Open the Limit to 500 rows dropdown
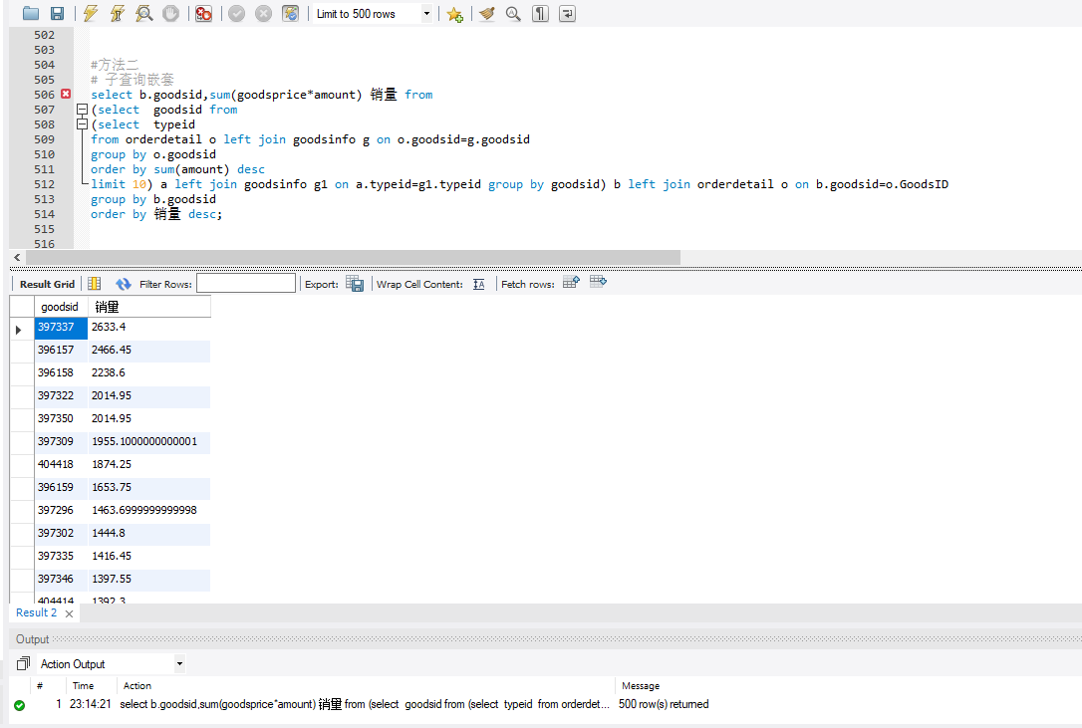Viewport: 1082px width, 728px height. [427, 14]
